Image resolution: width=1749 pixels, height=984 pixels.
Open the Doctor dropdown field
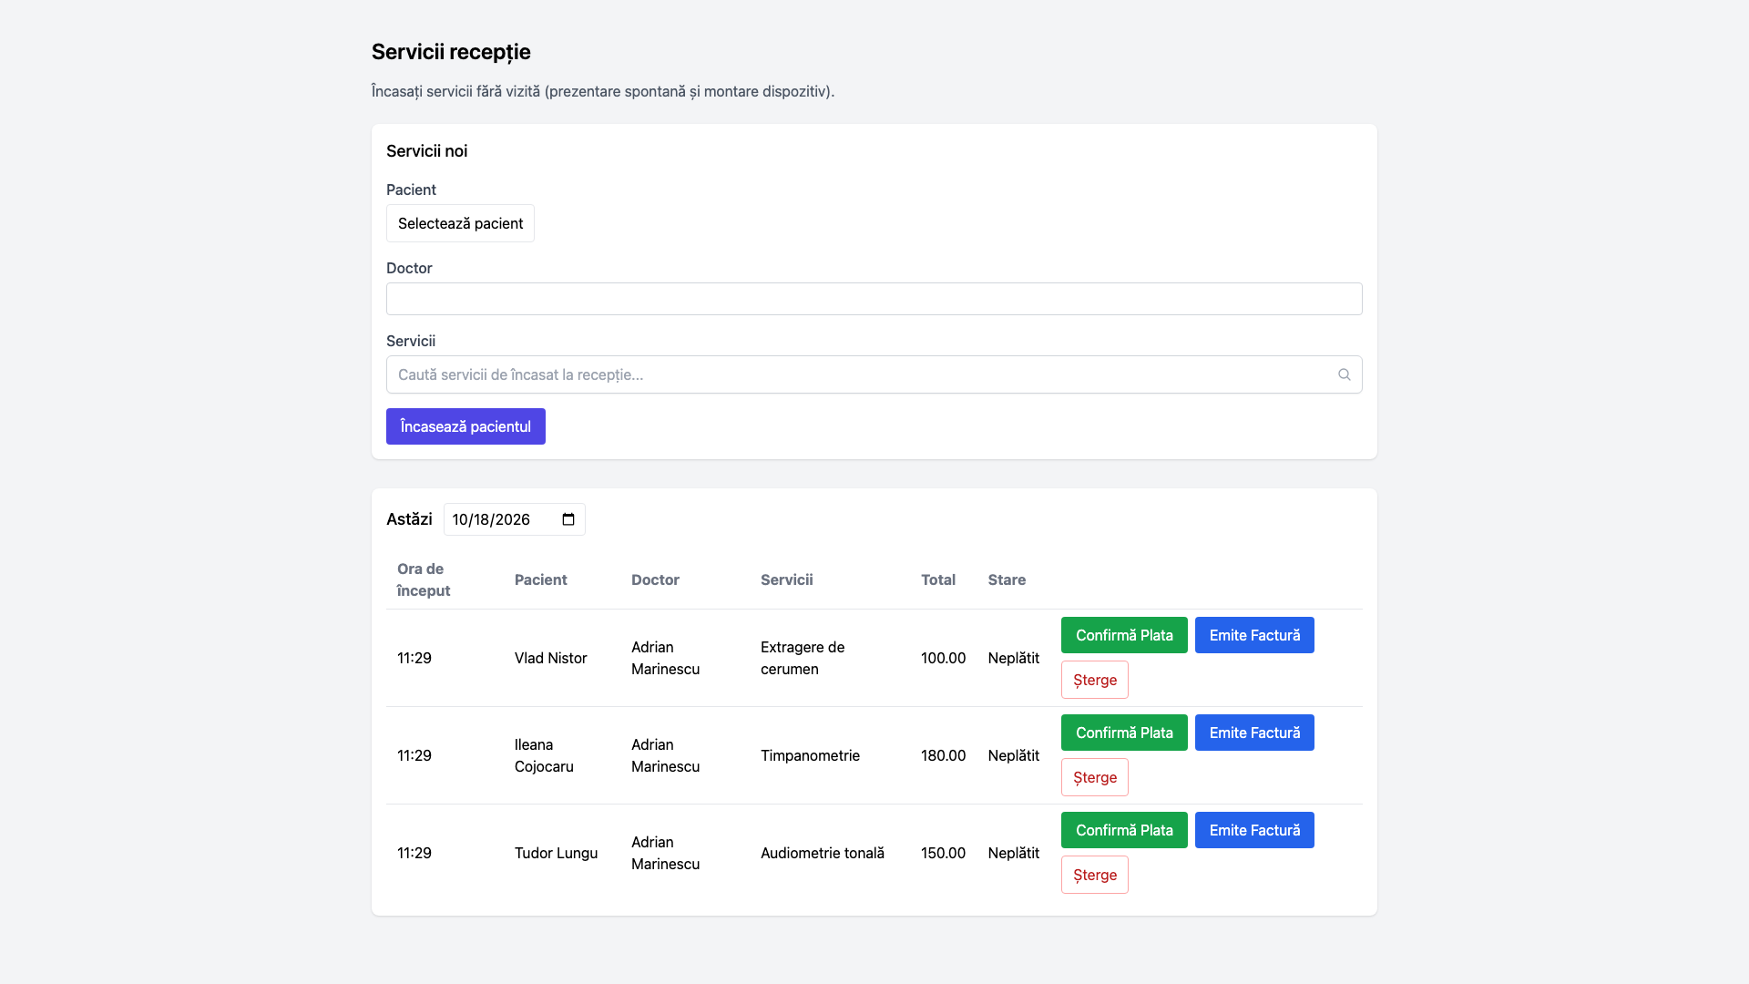[x=874, y=299]
